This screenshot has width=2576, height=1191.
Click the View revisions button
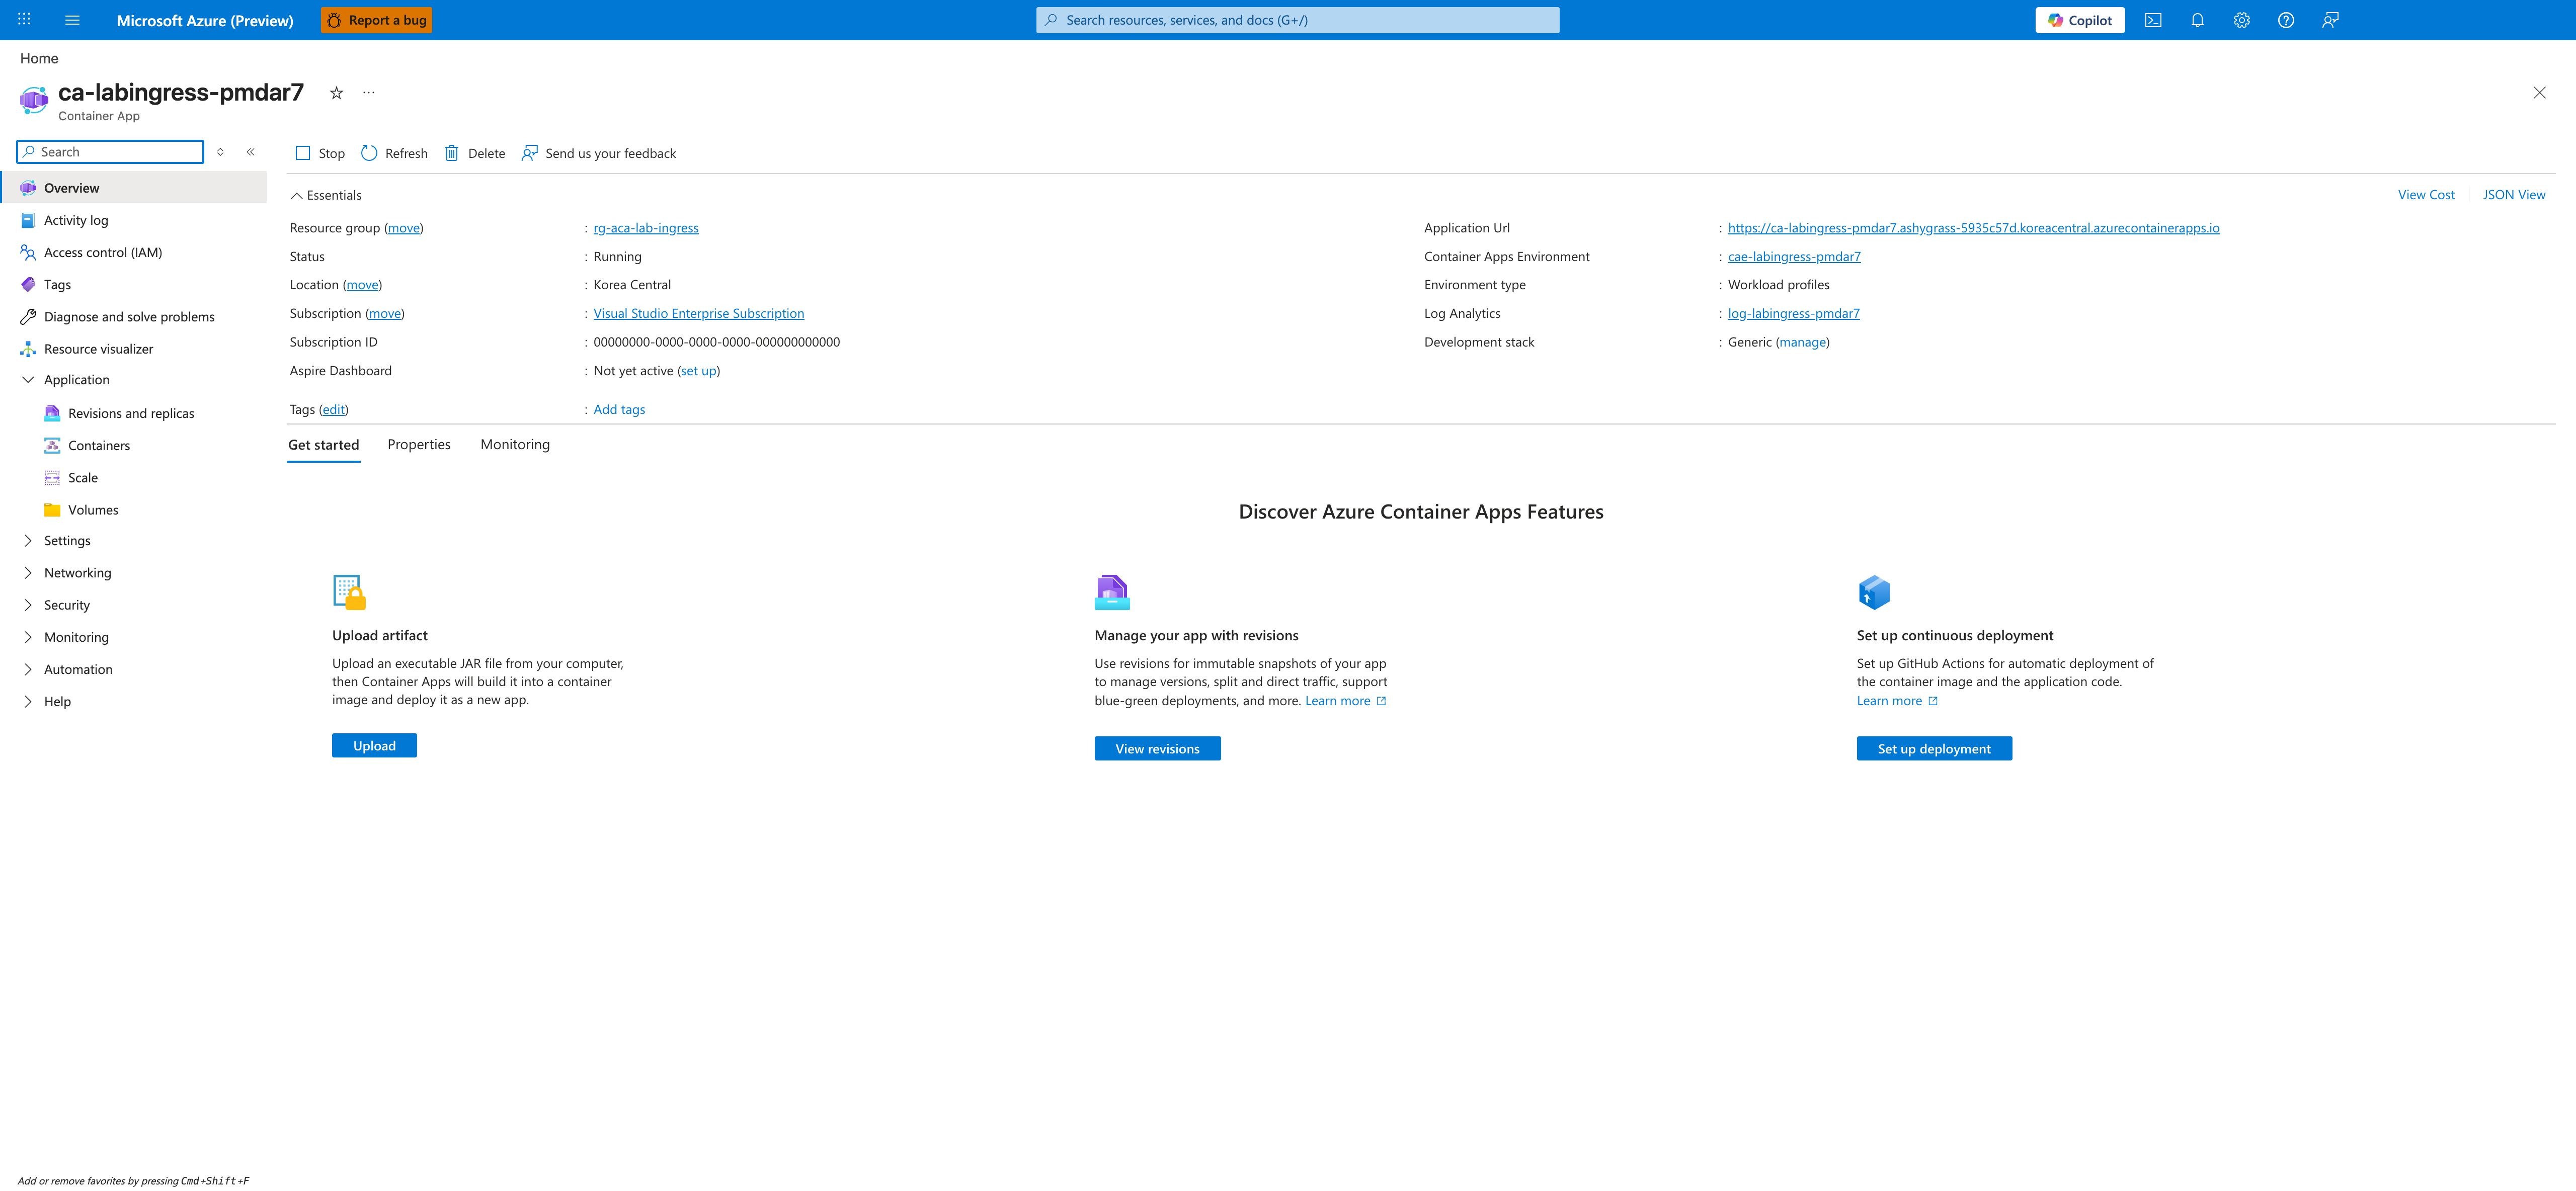pyautogui.click(x=1157, y=749)
